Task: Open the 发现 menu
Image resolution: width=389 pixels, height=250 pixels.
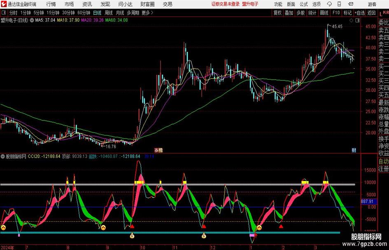Action: click(105, 4)
